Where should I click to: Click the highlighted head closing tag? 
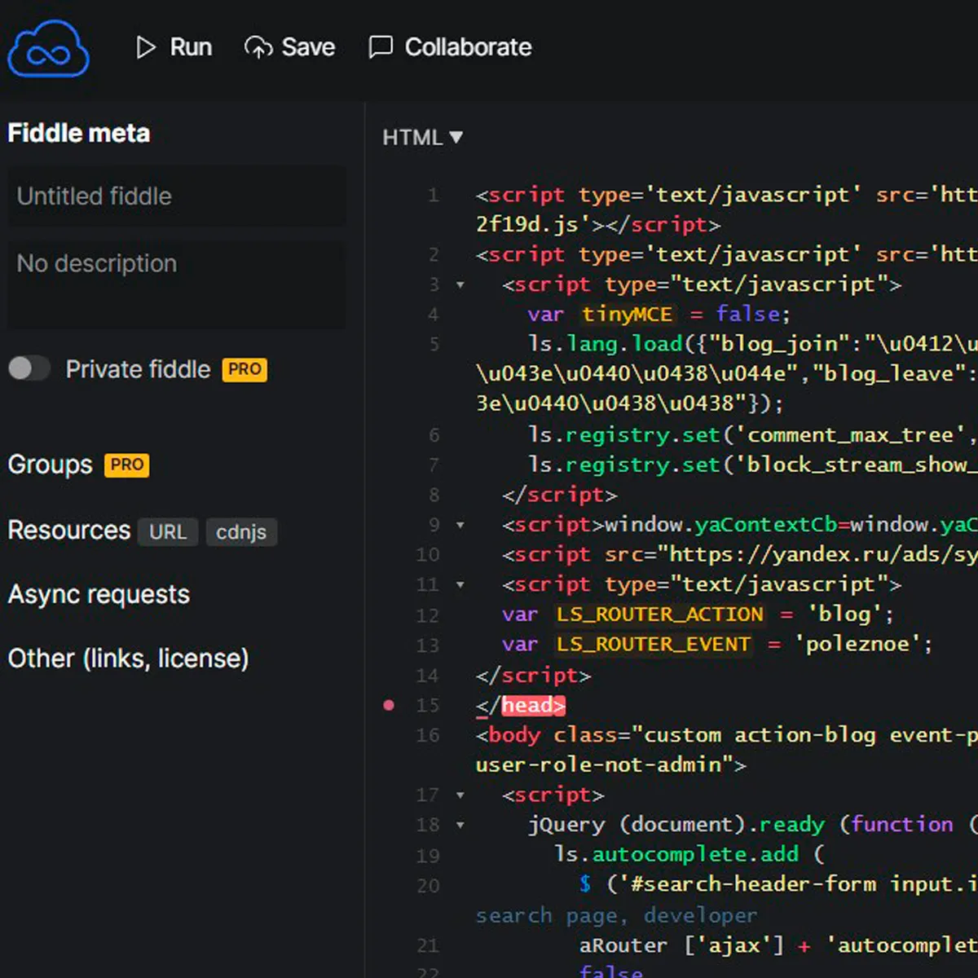pyautogui.click(x=533, y=705)
